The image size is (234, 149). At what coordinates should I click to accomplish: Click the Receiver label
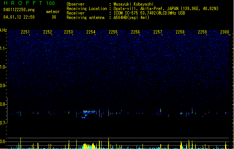[76, 13]
